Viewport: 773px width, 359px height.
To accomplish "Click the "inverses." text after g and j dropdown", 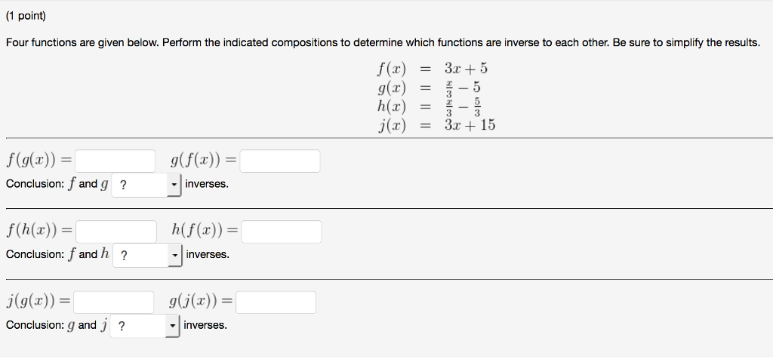I will click(205, 325).
